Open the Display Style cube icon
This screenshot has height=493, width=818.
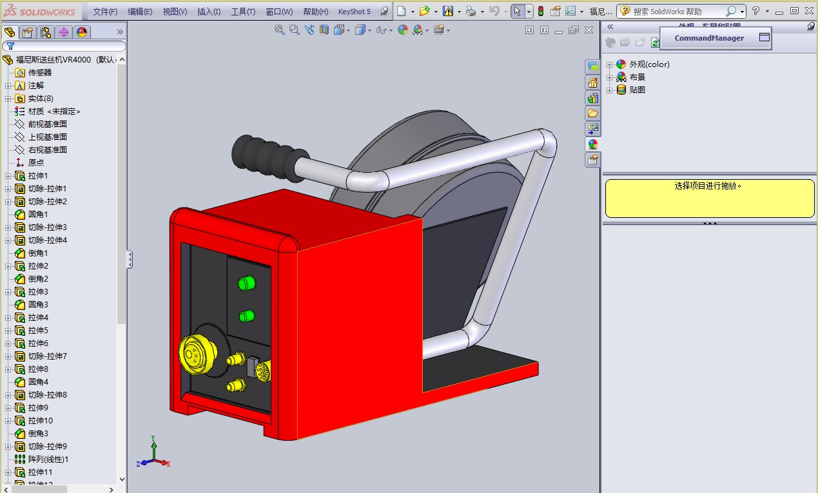360,30
